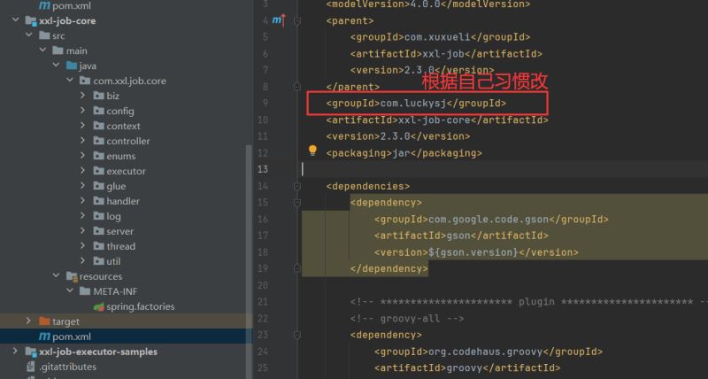708x379 pixels.
Task: Expand the biz package chevron
Action: 82,96
